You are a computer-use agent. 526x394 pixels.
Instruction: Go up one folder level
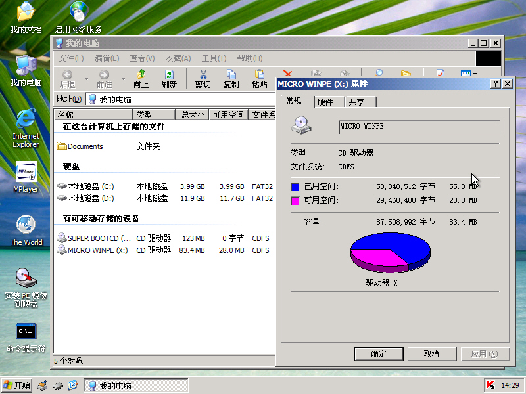(141, 79)
